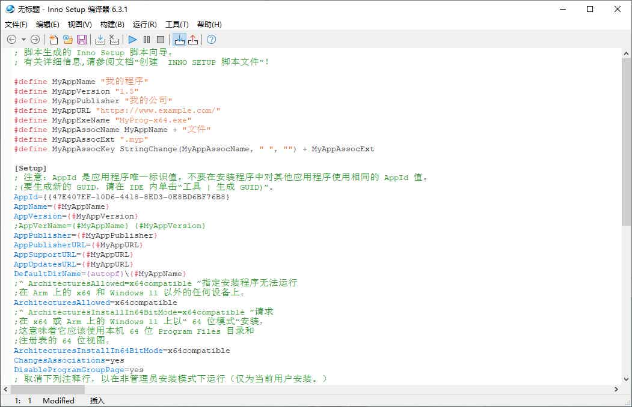Click the ArchitecturesInstallIn64BitMode=x64compatible setting line
Screen dimensions: 632x407
tap(121, 351)
